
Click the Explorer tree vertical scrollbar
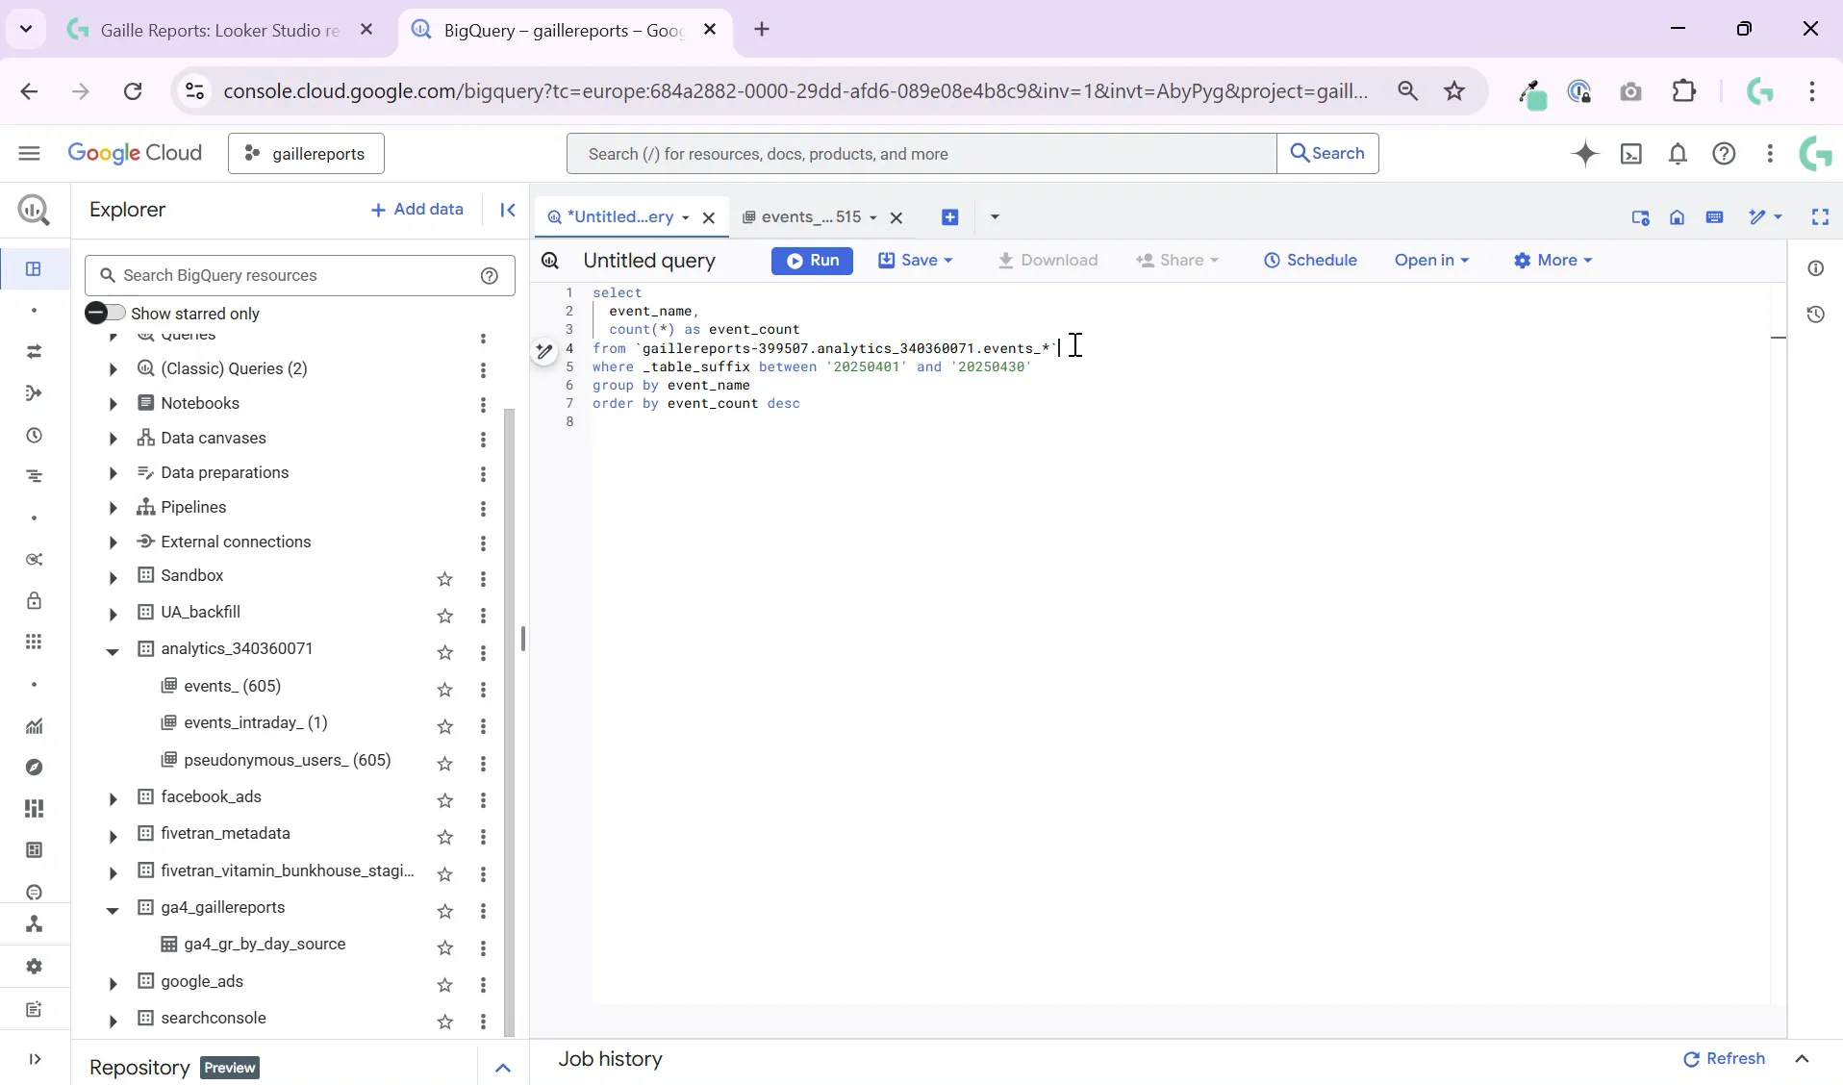[509, 721]
